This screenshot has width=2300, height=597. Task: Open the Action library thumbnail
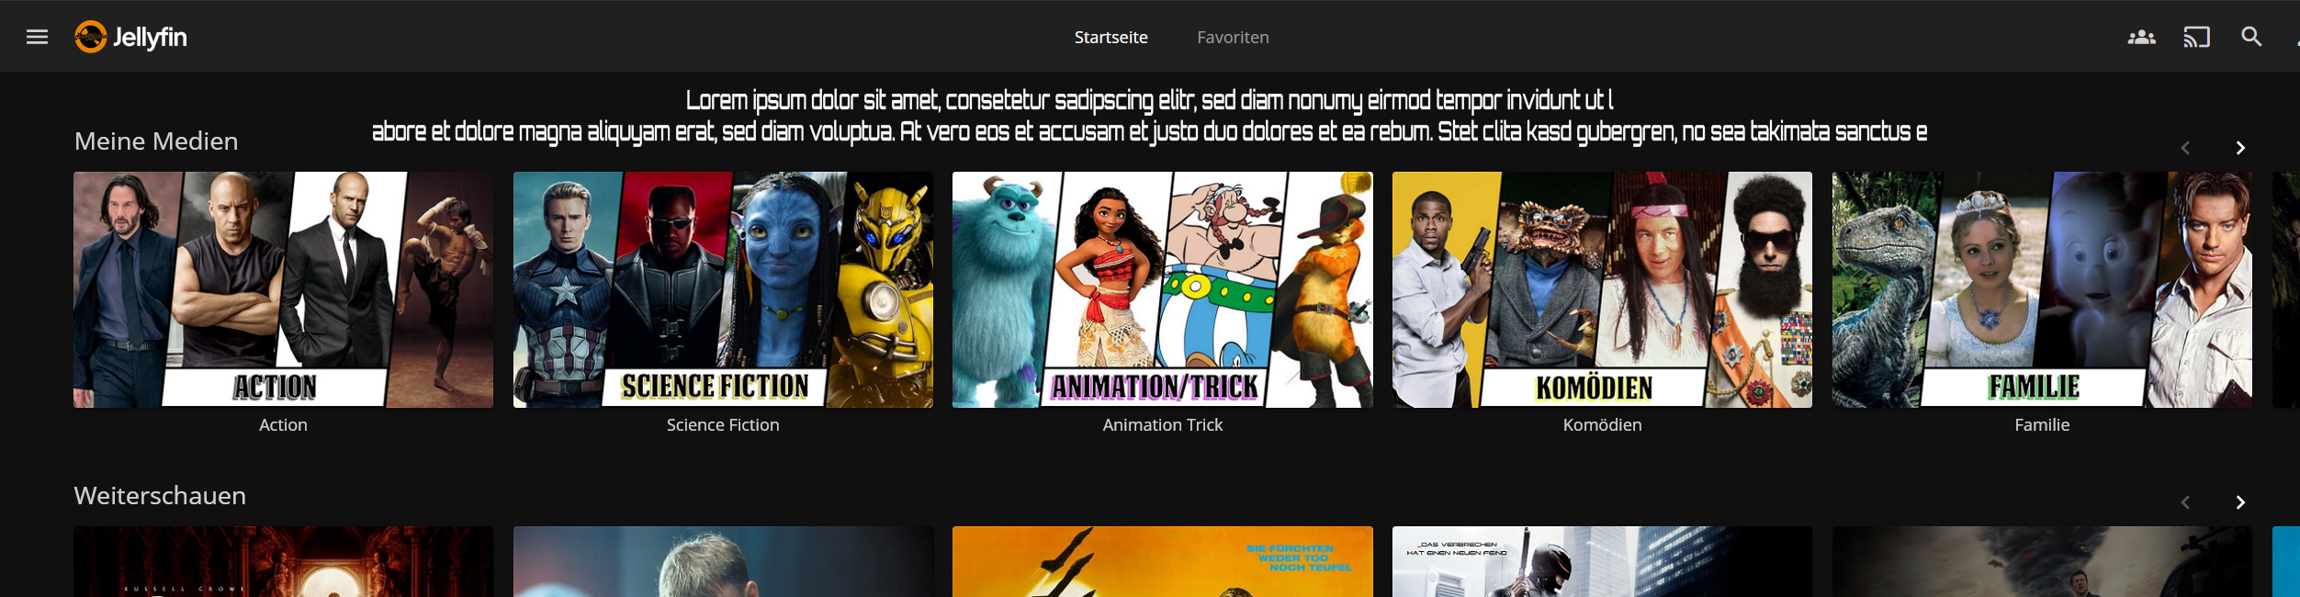pyautogui.click(x=283, y=289)
